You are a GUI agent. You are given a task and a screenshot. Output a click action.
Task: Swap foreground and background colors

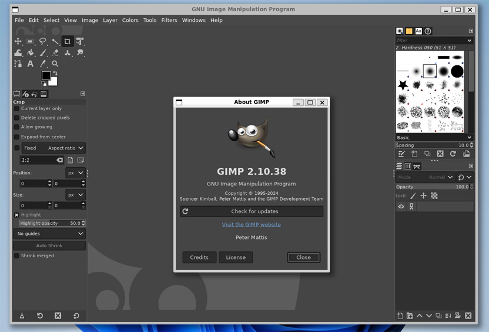[x=55, y=74]
